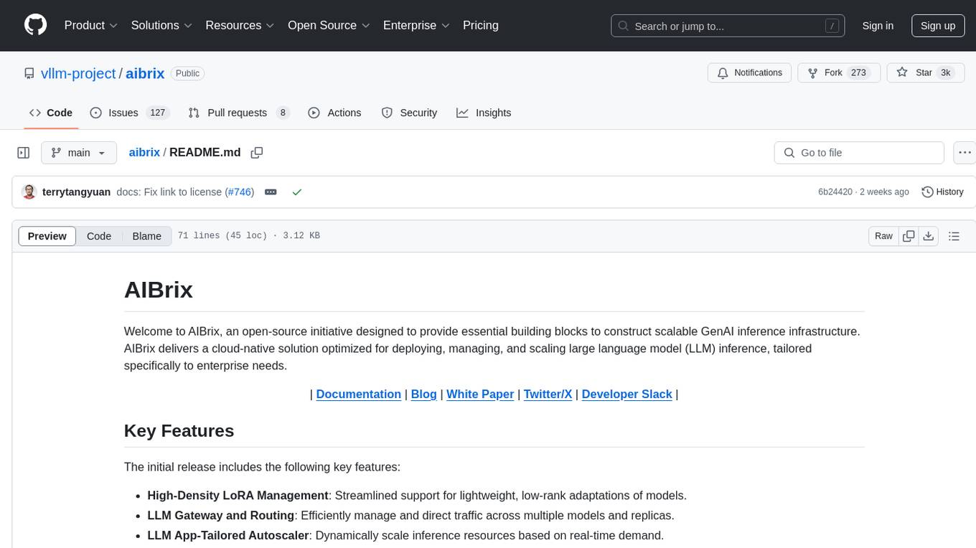Copy the README.md file path
The height and width of the screenshot is (548, 976).
(256, 153)
